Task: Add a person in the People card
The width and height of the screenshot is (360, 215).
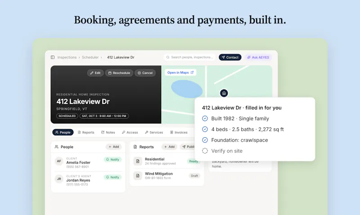Action: click(x=114, y=147)
